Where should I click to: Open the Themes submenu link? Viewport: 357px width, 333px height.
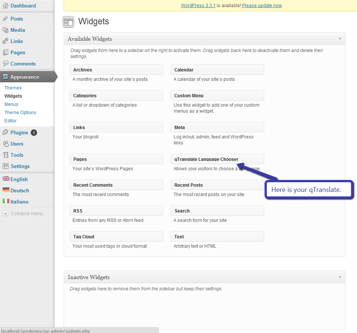[x=13, y=88]
